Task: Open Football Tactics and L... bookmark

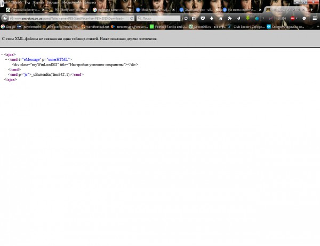Action: click(169, 27)
